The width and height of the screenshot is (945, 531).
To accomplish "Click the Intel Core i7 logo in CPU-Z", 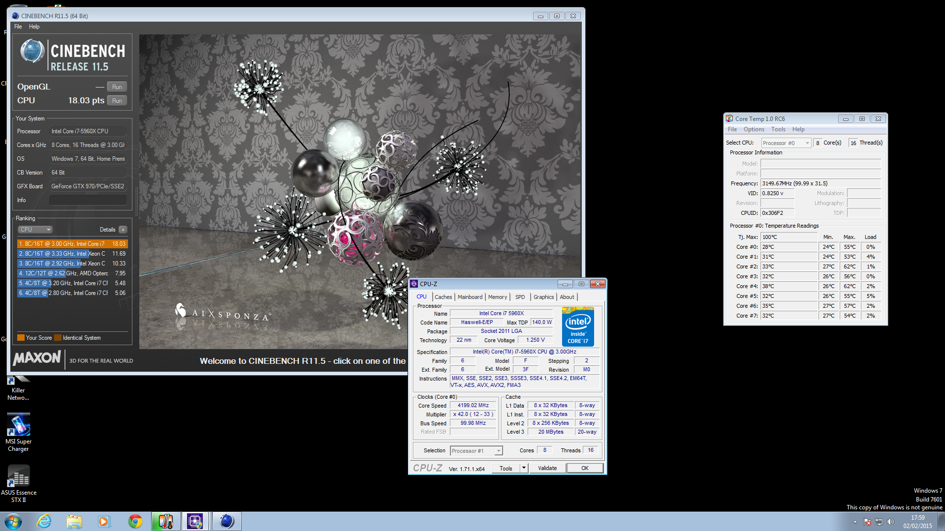I will tap(578, 327).
